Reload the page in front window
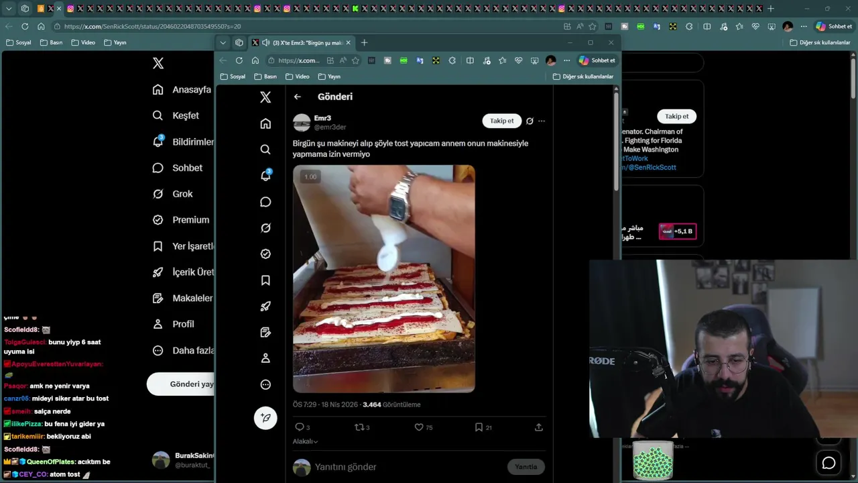The width and height of the screenshot is (858, 483). 239,60
